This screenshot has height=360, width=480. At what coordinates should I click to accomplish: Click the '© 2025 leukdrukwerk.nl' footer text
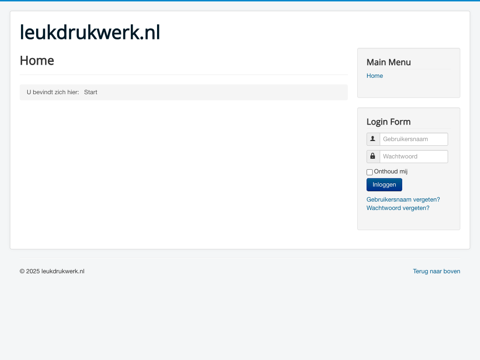(x=52, y=271)
